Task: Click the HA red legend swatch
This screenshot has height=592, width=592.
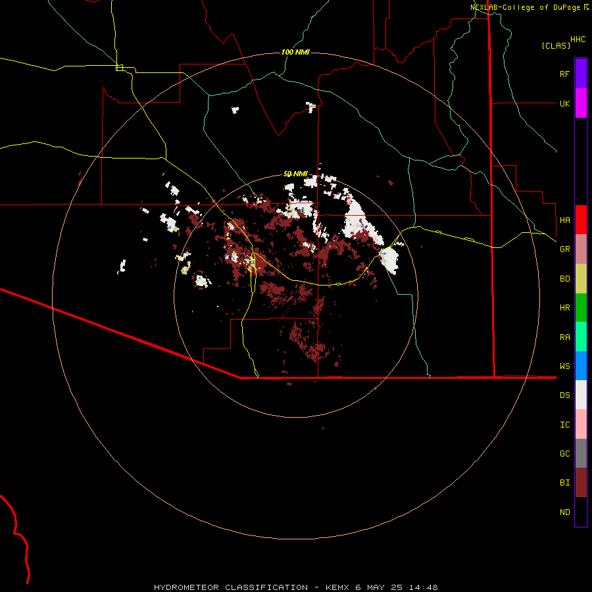Action: [581, 220]
